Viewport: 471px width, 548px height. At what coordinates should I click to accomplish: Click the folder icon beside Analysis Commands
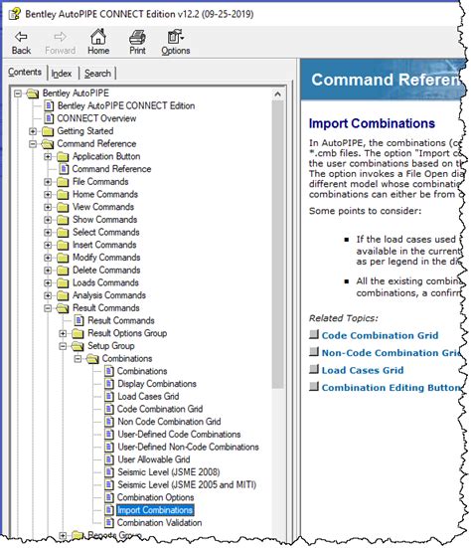coord(63,295)
